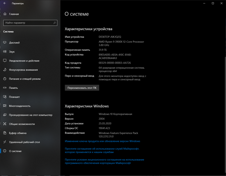The width and height of the screenshot is (226, 176).
Task: Minimize the Параметры window
Action: click(204, 3)
